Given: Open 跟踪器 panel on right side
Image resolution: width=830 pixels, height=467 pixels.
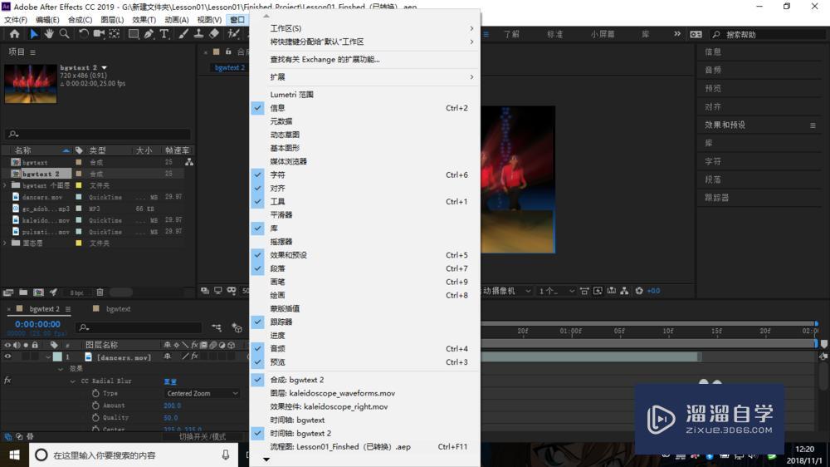Looking at the screenshot, I should (717, 197).
